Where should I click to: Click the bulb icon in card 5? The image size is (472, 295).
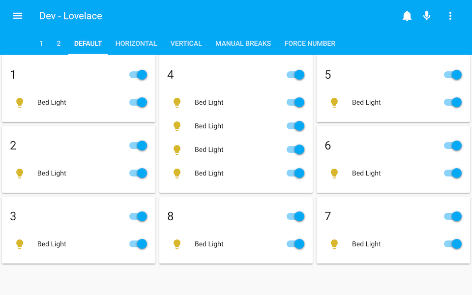coord(334,102)
